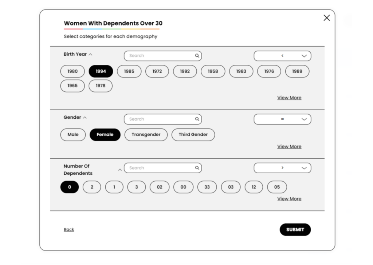Click the magnifier icon in Gender search
The height and width of the screenshot is (265, 373).
pos(197,119)
